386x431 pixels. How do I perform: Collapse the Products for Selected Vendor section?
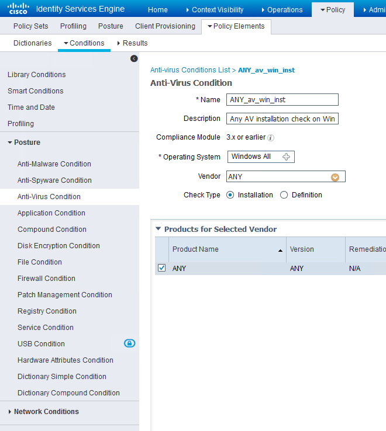tap(158, 229)
